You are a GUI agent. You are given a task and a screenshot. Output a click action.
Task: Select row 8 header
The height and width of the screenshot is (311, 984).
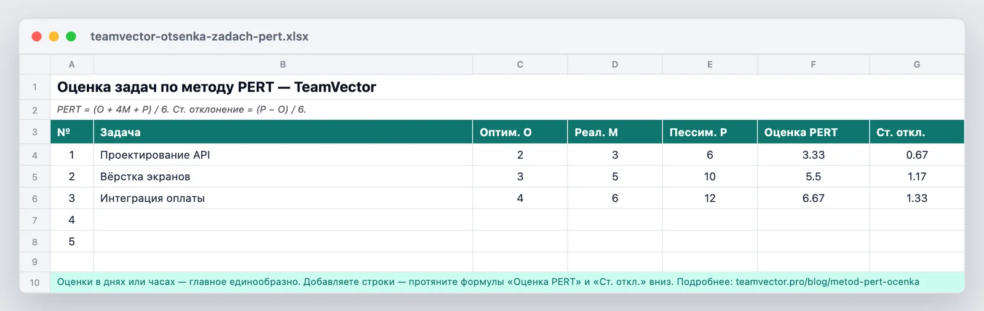point(35,242)
